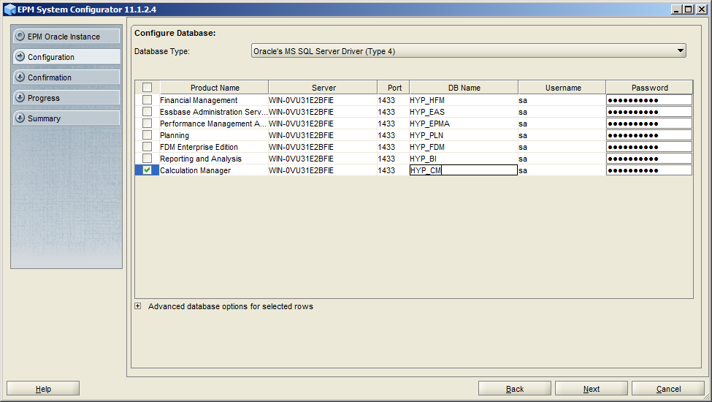Select the EPM Oracle Instance step
This screenshot has width=712, height=402.
coord(66,36)
